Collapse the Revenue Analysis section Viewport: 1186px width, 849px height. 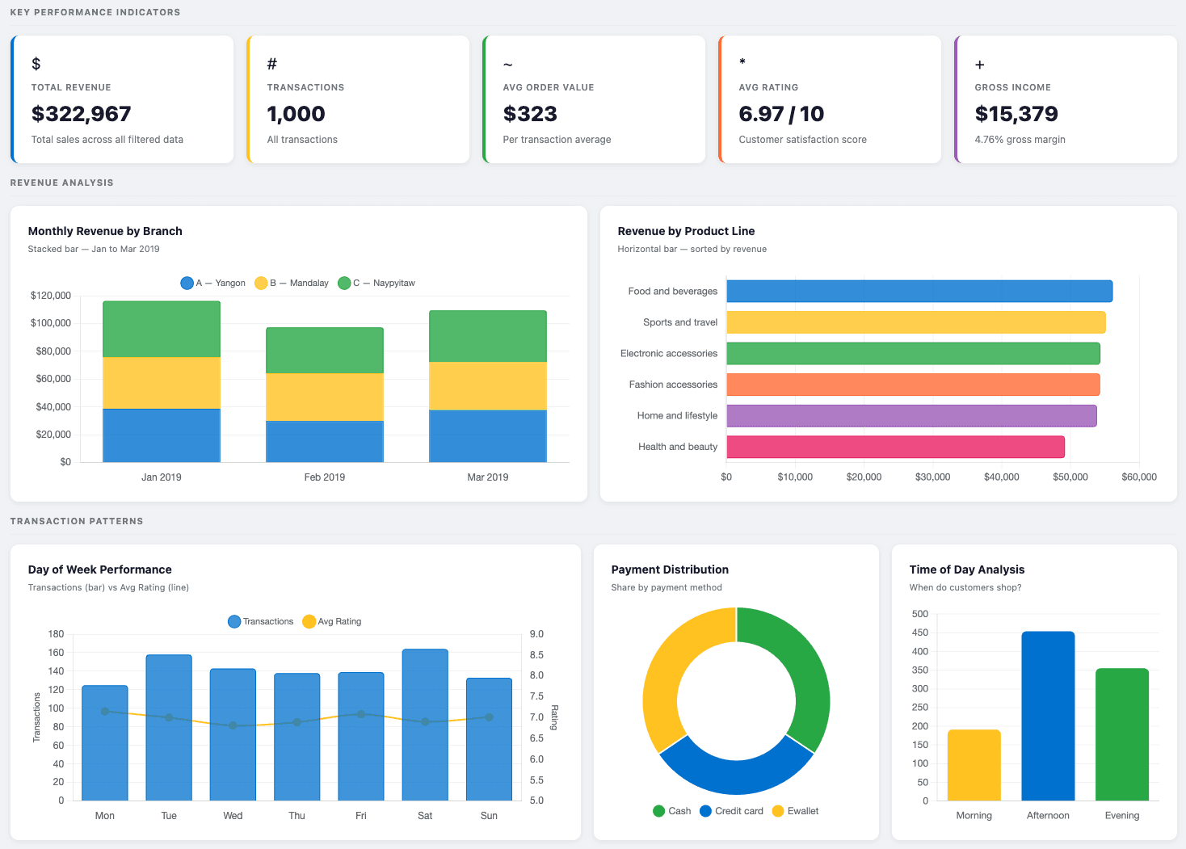62,183
